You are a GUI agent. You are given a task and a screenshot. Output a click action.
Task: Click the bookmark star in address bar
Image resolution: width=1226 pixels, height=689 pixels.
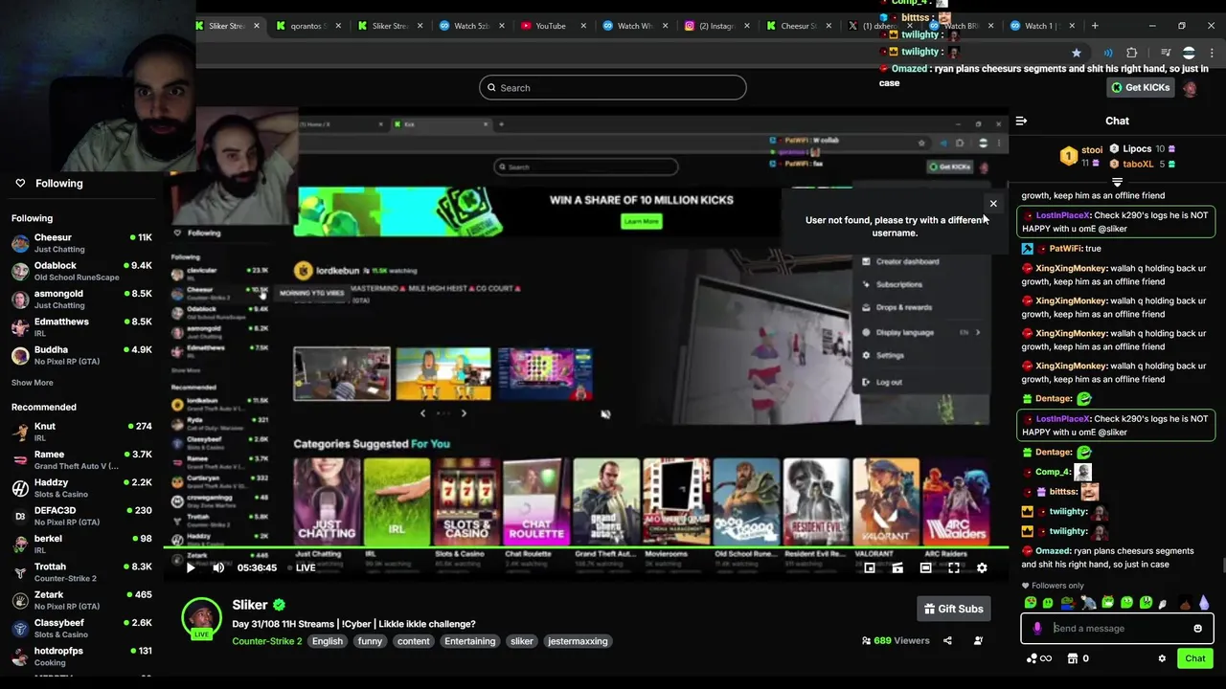pos(1077,53)
